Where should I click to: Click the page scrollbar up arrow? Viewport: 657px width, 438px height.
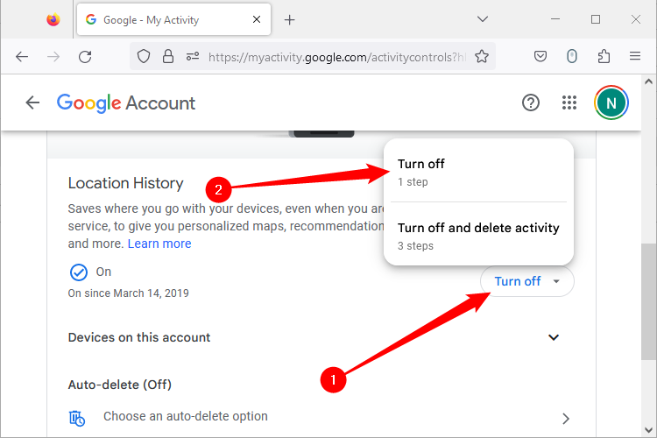tap(648, 81)
